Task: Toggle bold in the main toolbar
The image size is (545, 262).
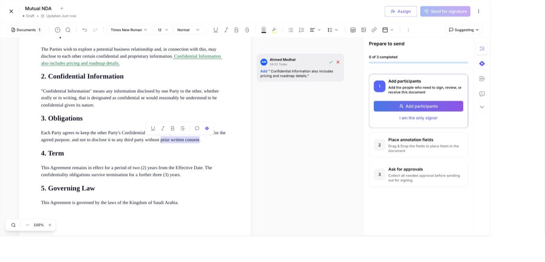Action: click(x=236, y=30)
